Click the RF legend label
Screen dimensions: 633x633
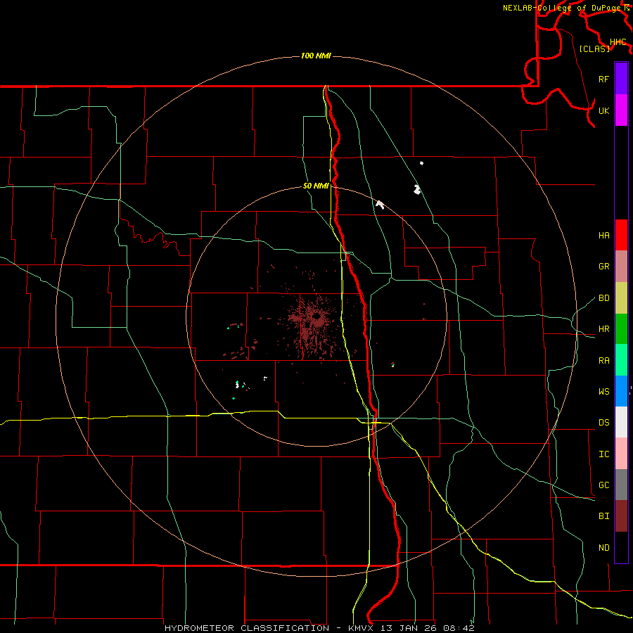(603, 79)
